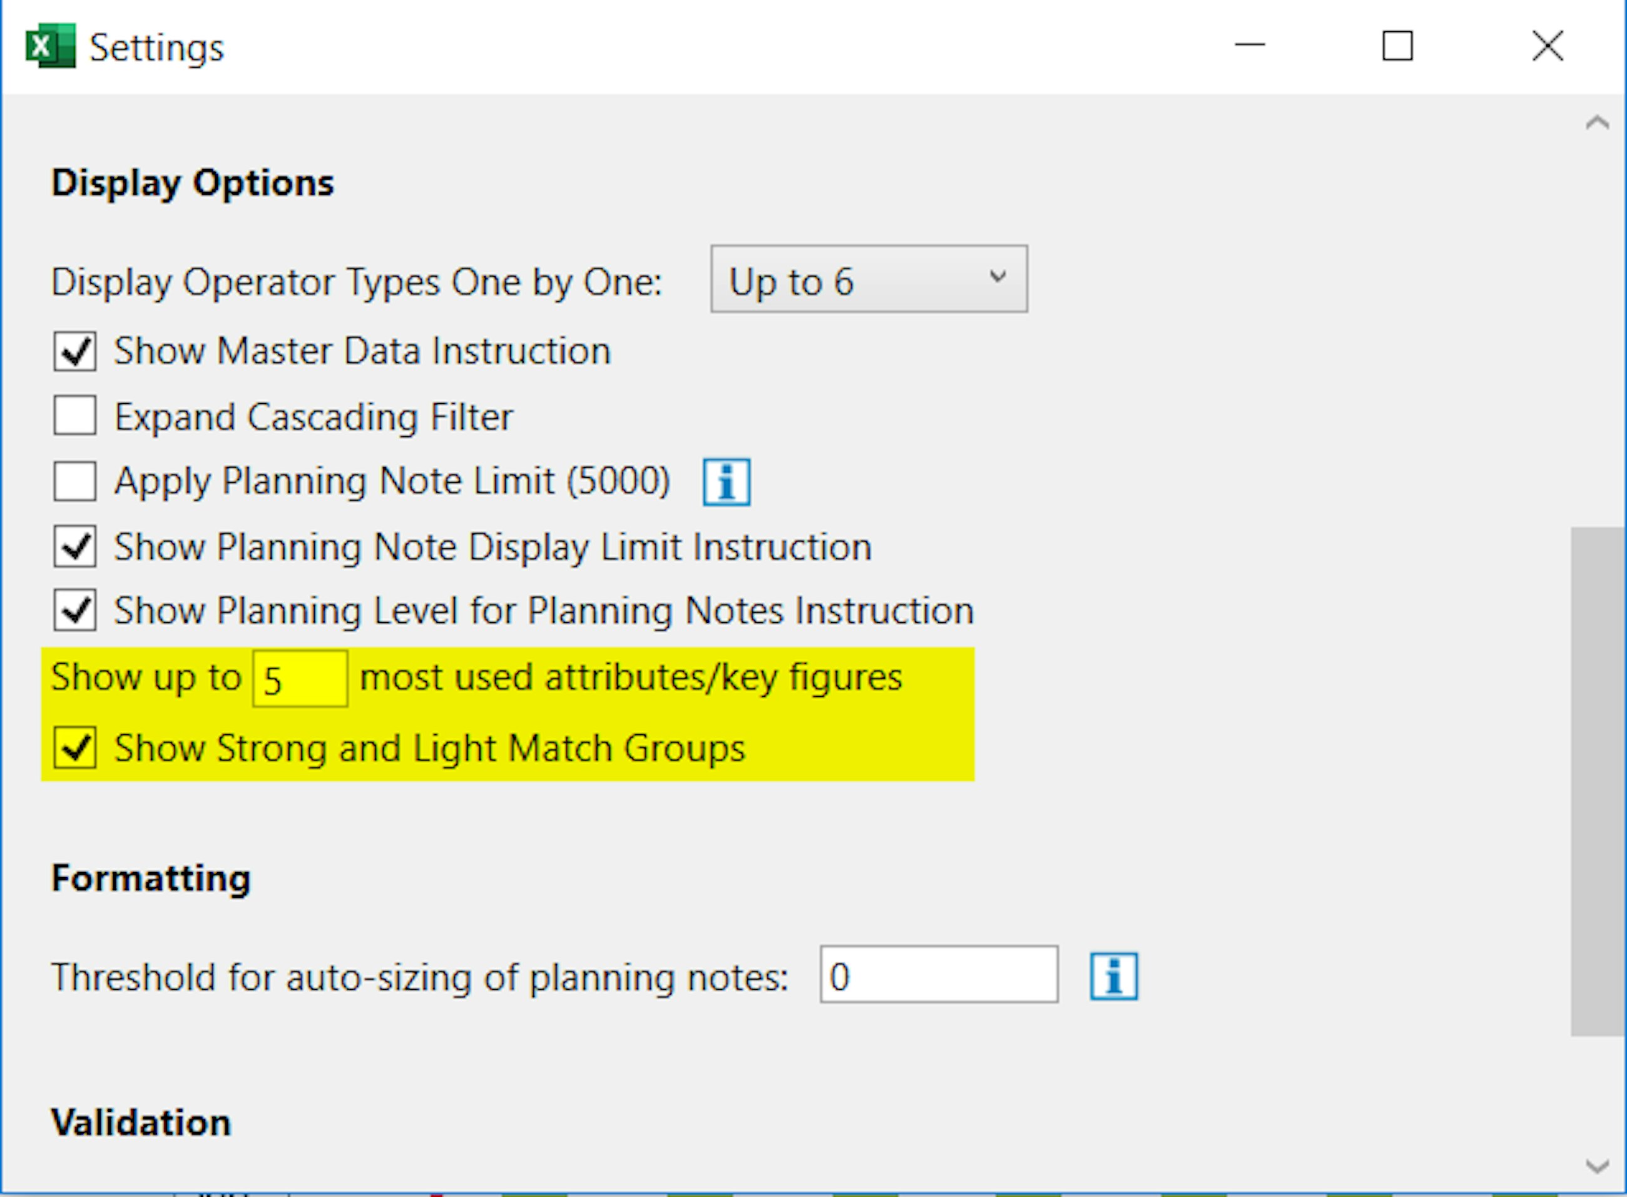The width and height of the screenshot is (1627, 1197).
Task: Toggle Show Strong and Light Match Groups
Action: coord(74,747)
